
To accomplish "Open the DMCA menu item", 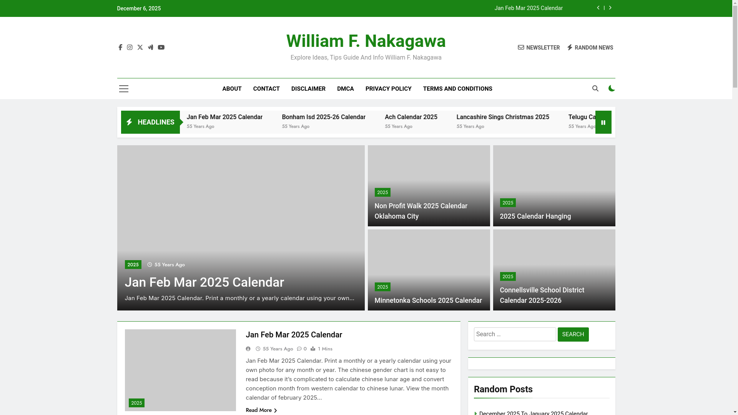I will point(346,89).
